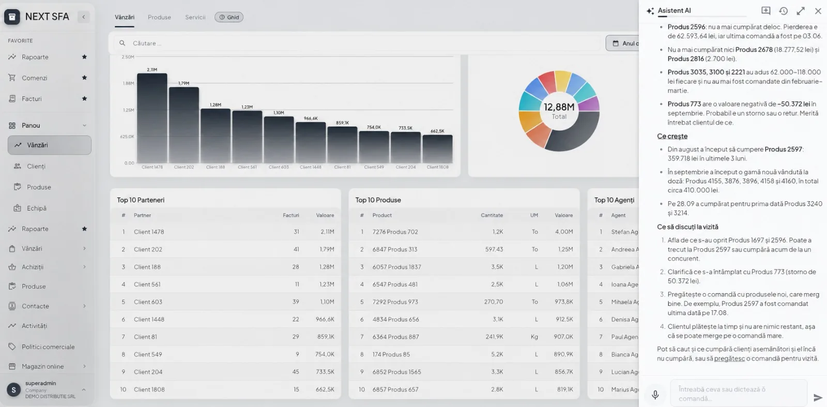Click the Căutare search field
Image resolution: width=827 pixels, height=407 pixels.
[357, 43]
